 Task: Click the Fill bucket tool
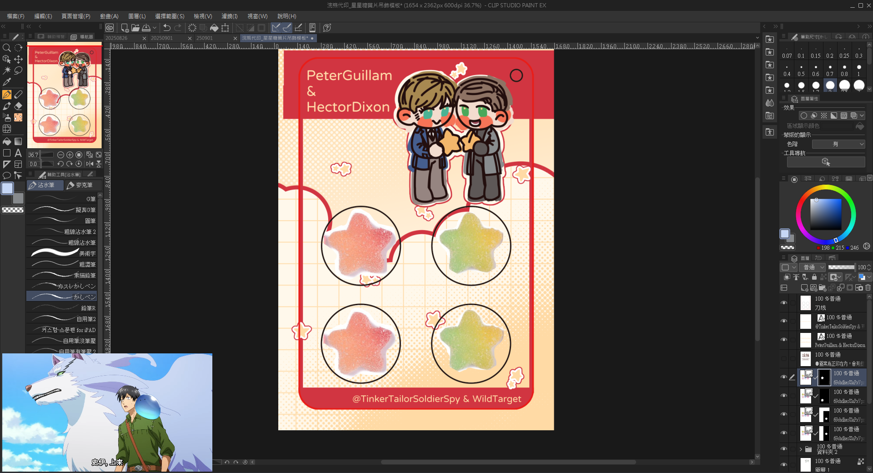(7, 141)
